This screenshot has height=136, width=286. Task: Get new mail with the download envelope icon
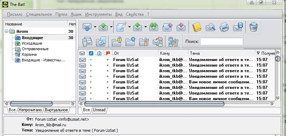pos(87,27)
